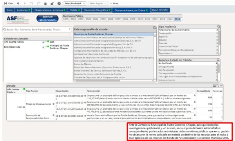Select year 2005 in Año Cuenta Pública
Viewport: 235px width, 141px height.
point(103,19)
